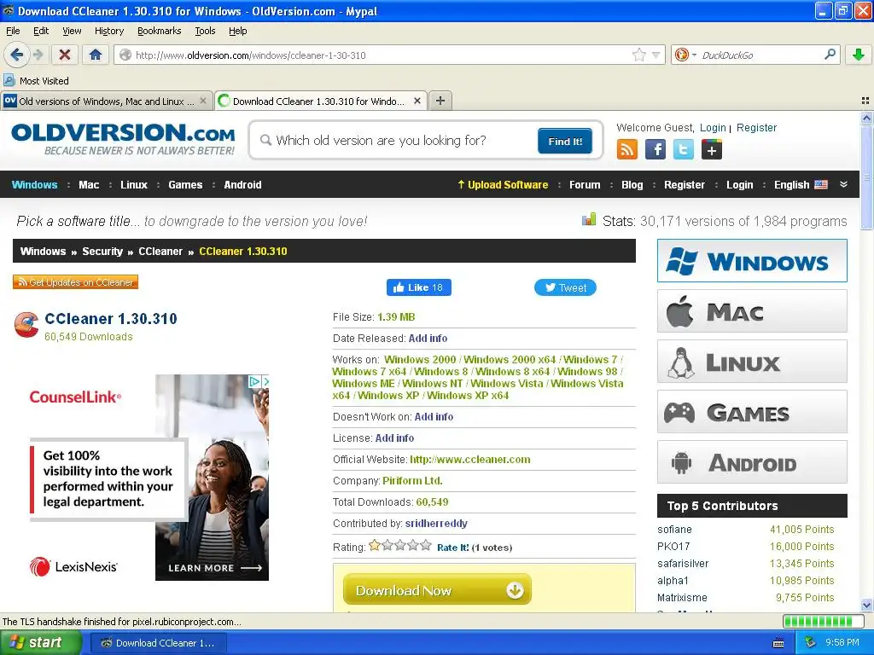This screenshot has width=874, height=655.
Task: Click the clock showing 9:58 PM
Action: click(x=842, y=642)
